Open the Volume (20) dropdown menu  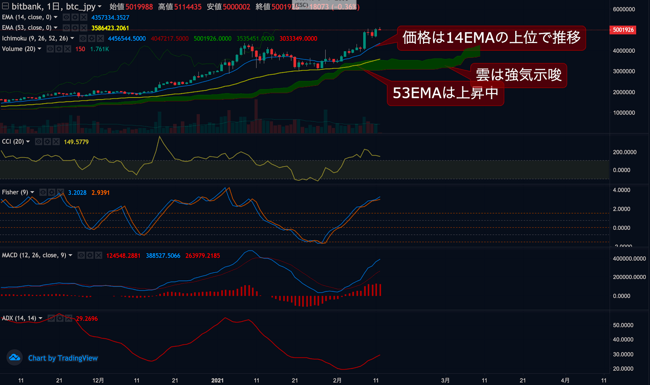(39, 49)
